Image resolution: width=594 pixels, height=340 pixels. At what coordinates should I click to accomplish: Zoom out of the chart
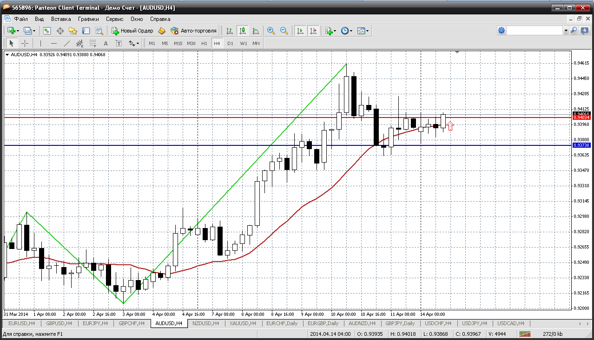point(284,31)
